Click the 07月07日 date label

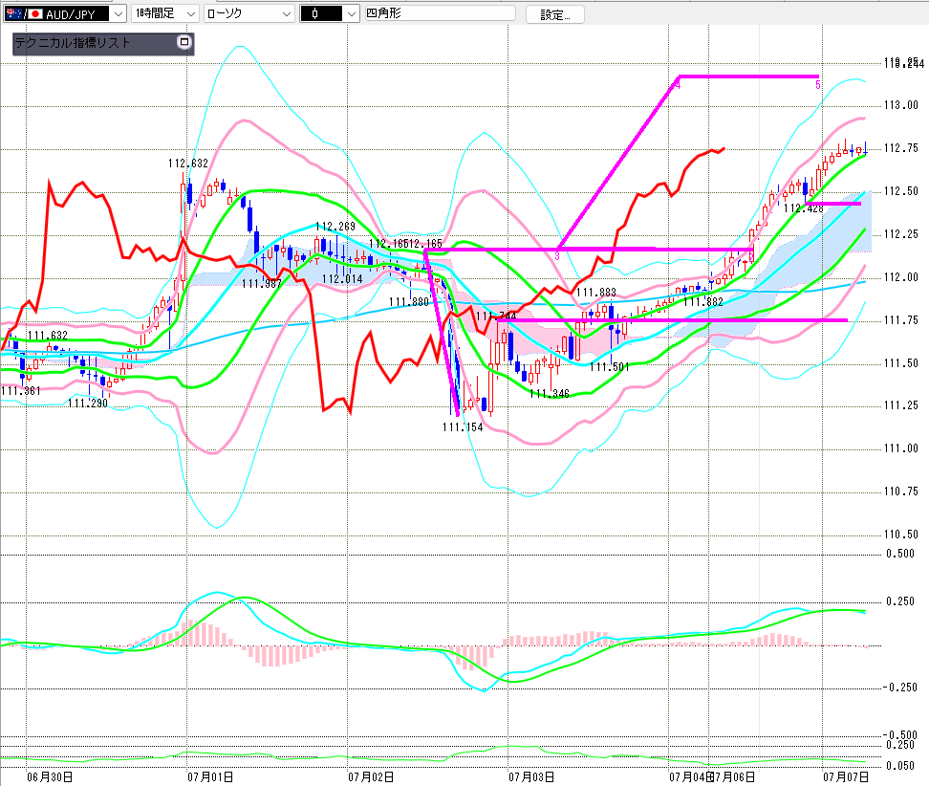coord(846,776)
